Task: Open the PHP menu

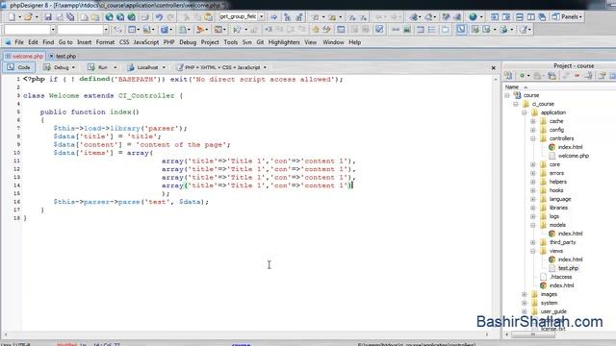Action: pyautogui.click(x=168, y=42)
